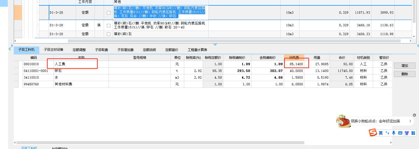Select the 人工费 name cell

click(x=81, y=64)
